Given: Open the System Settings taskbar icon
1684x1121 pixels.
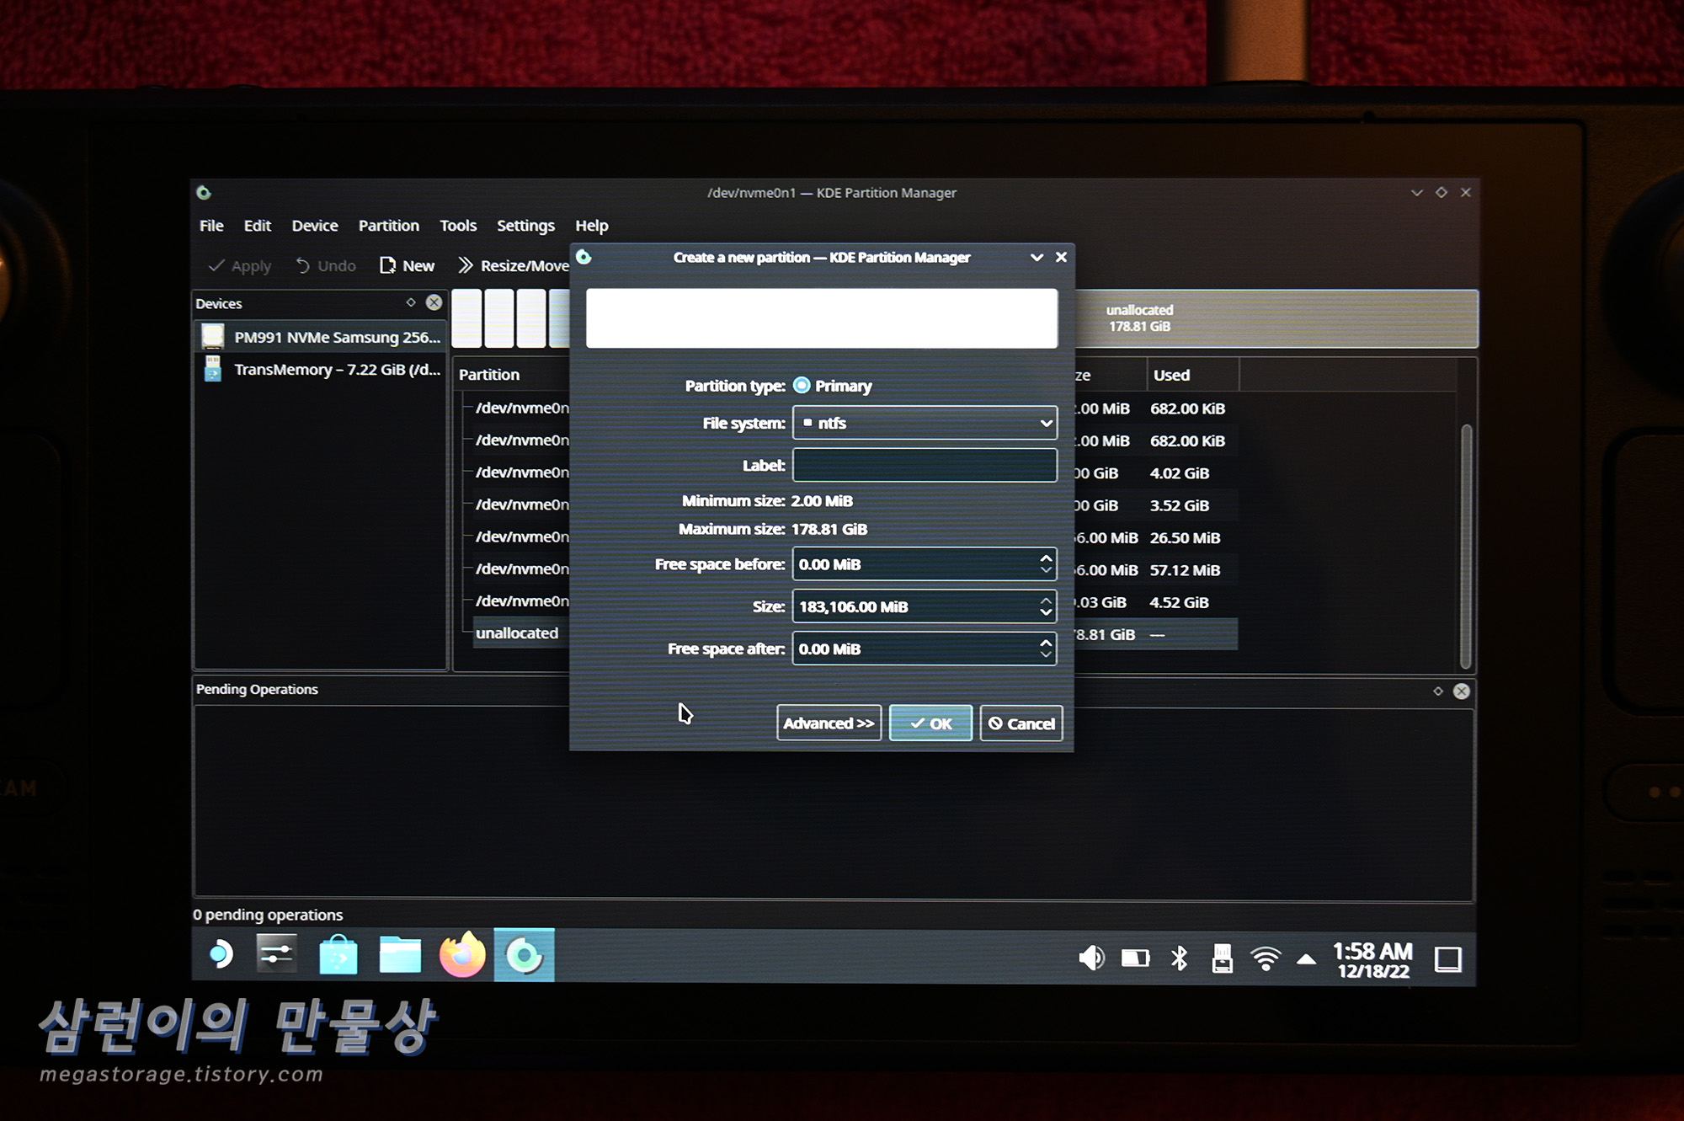Looking at the screenshot, I should pos(276,955).
